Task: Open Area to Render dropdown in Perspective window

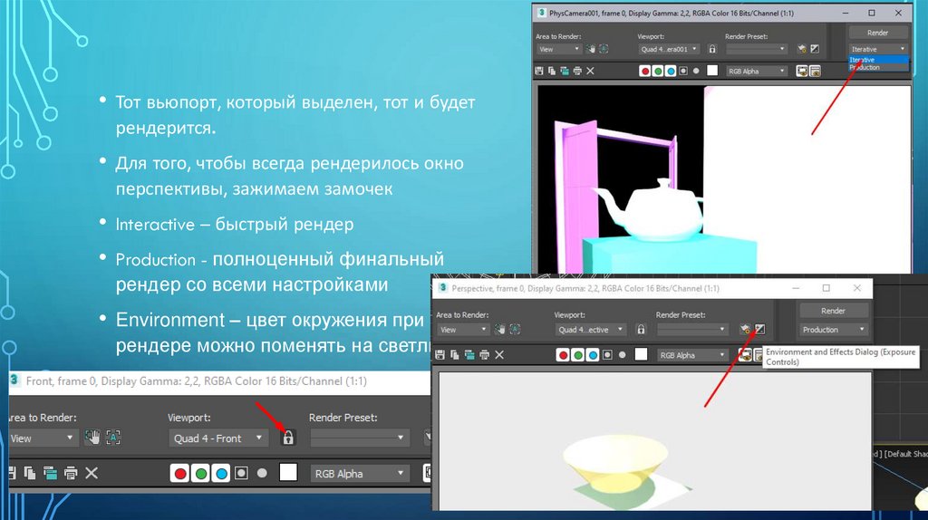Action: click(x=463, y=330)
